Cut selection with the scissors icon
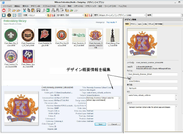Image resolution: width=183 pixels, height=138 pixels. point(25,11)
